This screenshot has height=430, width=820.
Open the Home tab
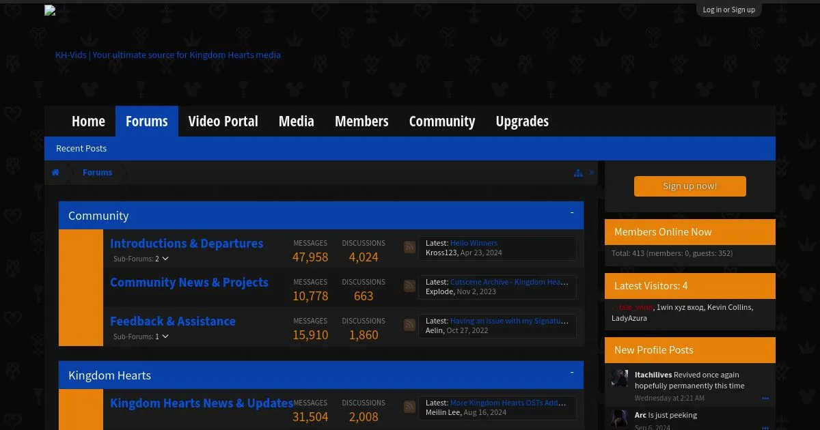coord(88,121)
